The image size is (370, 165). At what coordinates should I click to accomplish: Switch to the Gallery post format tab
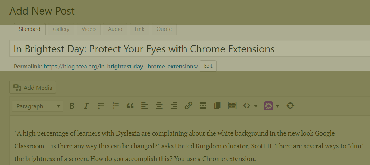(x=61, y=29)
